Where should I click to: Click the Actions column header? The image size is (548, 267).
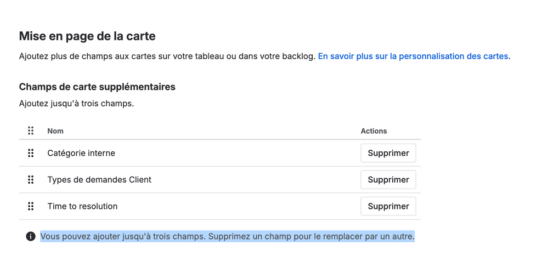pos(374,131)
